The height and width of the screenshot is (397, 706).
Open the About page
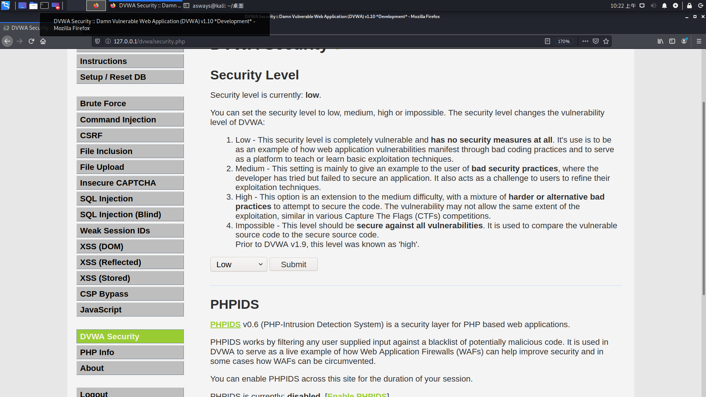coord(130,368)
